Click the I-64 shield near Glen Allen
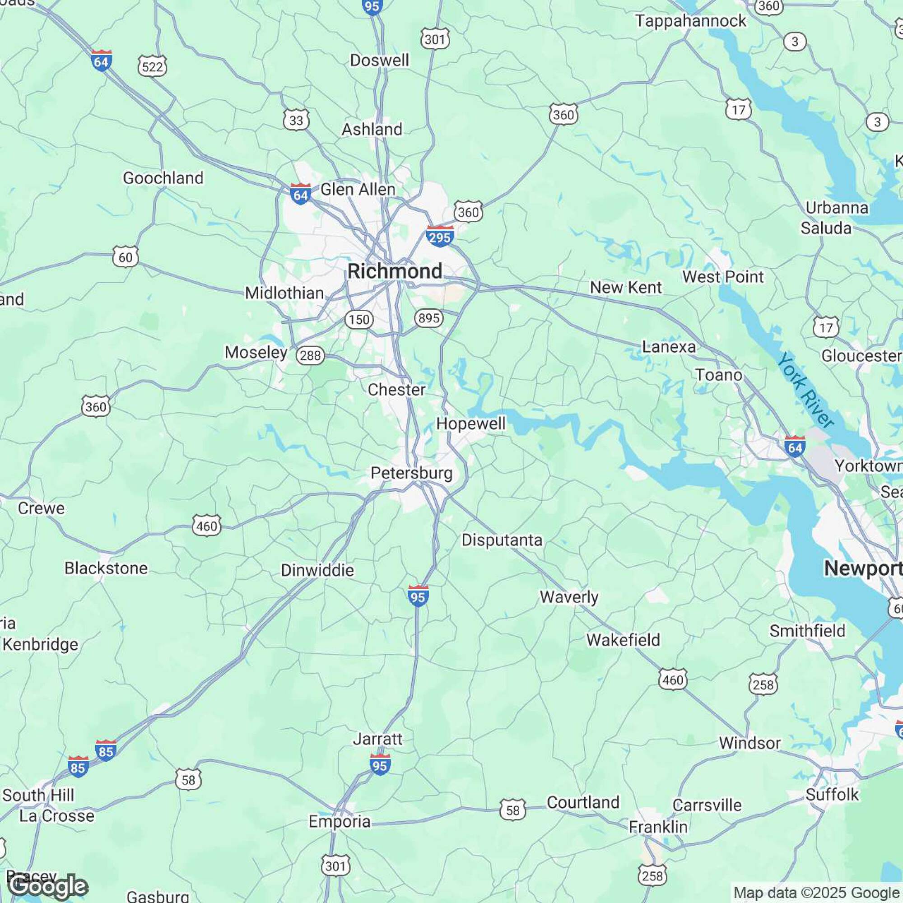Viewport: 903px width, 903px height. tap(300, 194)
